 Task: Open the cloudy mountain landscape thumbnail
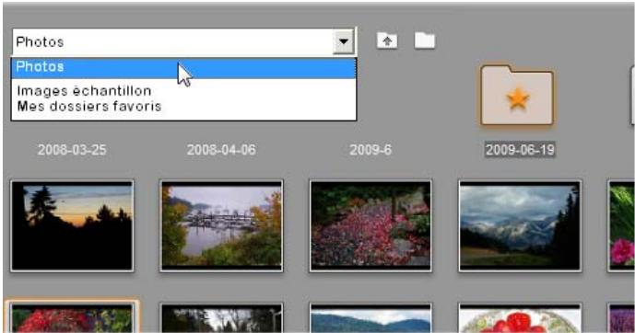pyautogui.click(x=520, y=226)
